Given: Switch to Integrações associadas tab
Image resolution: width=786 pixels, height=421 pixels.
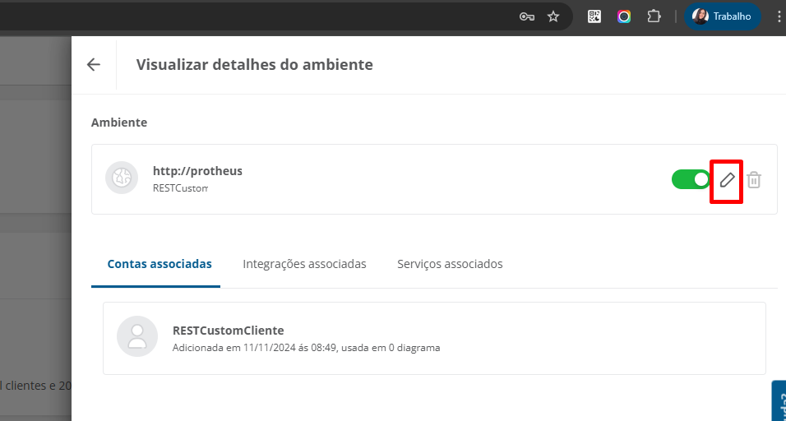Looking at the screenshot, I should click(304, 264).
